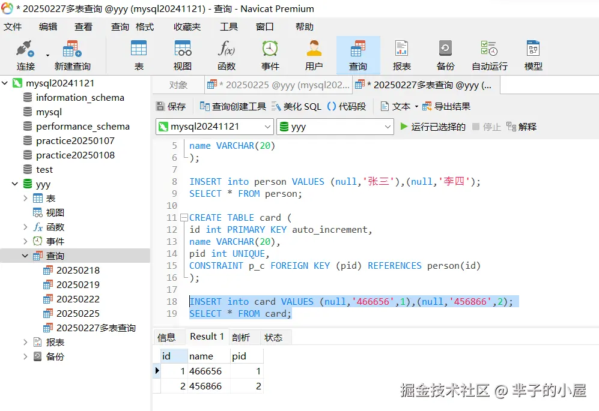The image size is (599, 411).
Task: Collapse the CREATE TABLE card code block
Action: 184,218
